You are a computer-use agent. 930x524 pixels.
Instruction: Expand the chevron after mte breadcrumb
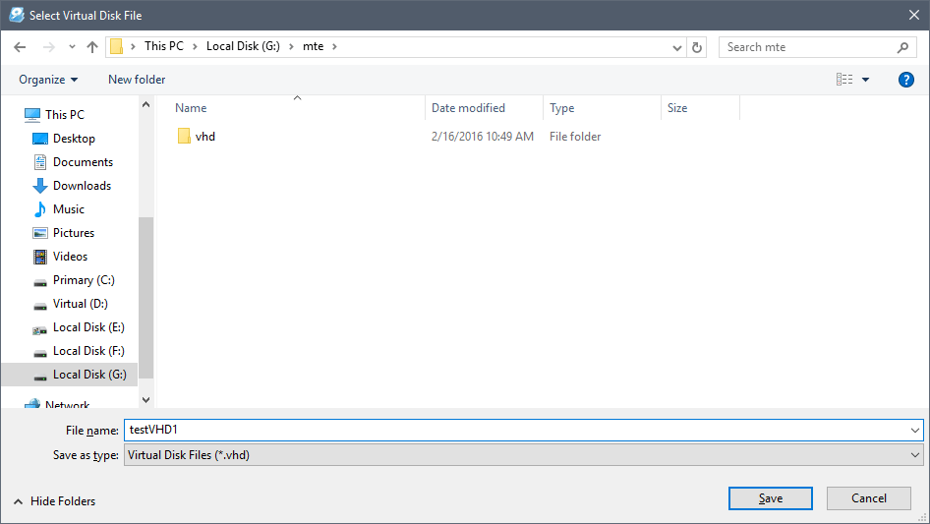point(334,46)
